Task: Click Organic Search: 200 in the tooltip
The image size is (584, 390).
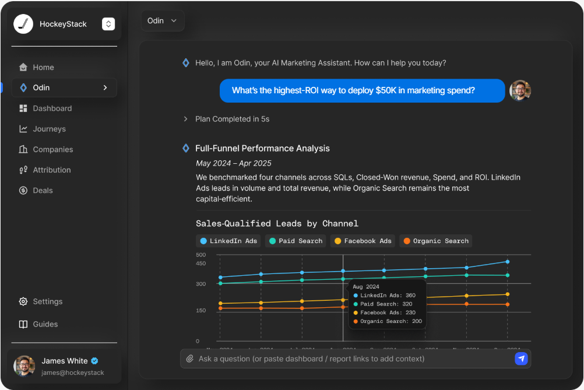Action: tap(388, 321)
